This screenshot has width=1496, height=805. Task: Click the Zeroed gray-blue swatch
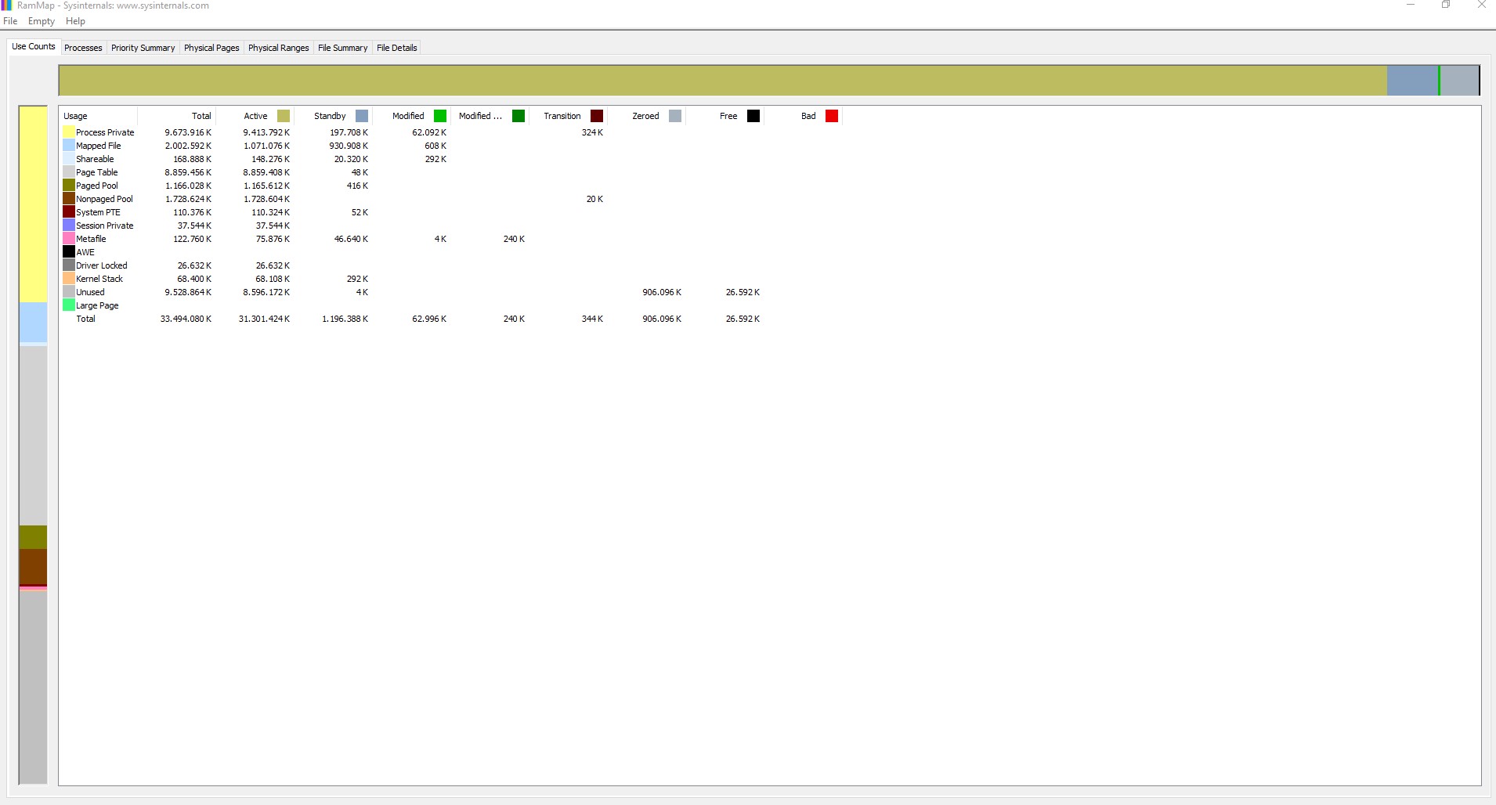[x=675, y=116]
